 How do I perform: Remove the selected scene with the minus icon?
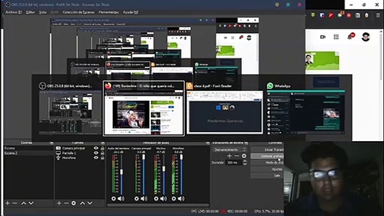[15, 203]
